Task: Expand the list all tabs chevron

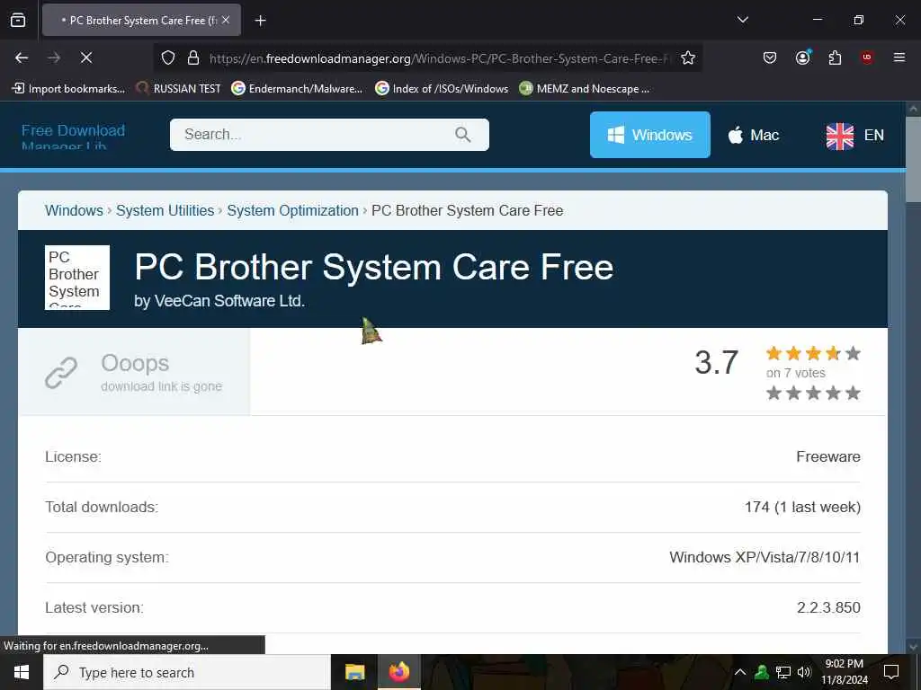Action: pyautogui.click(x=742, y=20)
